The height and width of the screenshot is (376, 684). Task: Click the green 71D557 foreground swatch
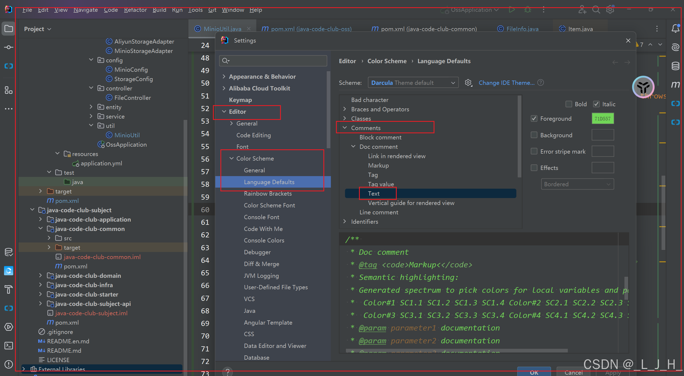tap(602, 119)
